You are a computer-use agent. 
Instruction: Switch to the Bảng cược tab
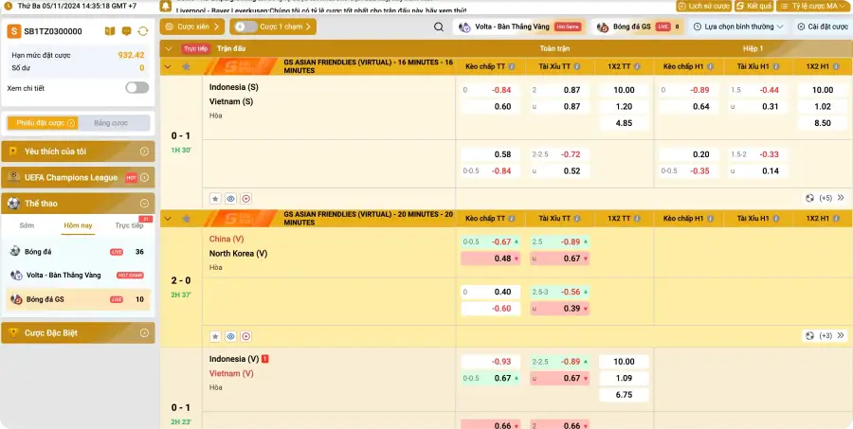point(111,123)
